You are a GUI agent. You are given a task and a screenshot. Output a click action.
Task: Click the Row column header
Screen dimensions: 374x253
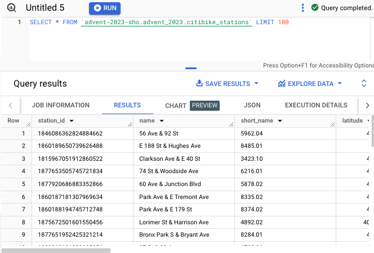(14, 121)
